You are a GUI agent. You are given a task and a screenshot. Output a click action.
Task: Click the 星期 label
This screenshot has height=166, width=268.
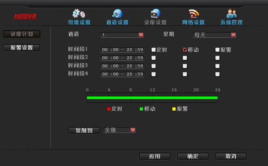tap(168, 34)
